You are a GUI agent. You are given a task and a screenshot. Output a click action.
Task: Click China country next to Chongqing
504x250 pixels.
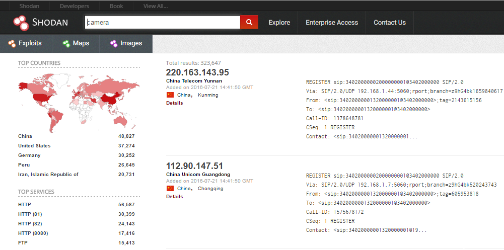pyautogui.click(x=185, y=189)
